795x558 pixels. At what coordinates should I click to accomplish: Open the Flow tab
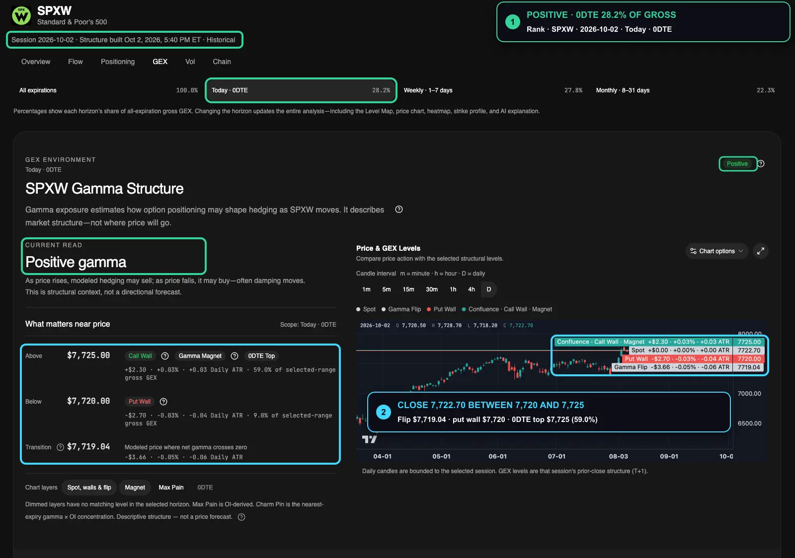pos(76,62)
